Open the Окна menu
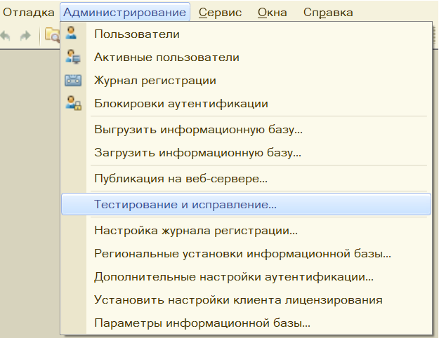This screenshot has height=338, width=439. point(272,13)
